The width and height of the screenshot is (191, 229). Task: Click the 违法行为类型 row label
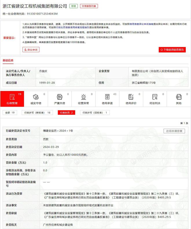tap(14, 194)
